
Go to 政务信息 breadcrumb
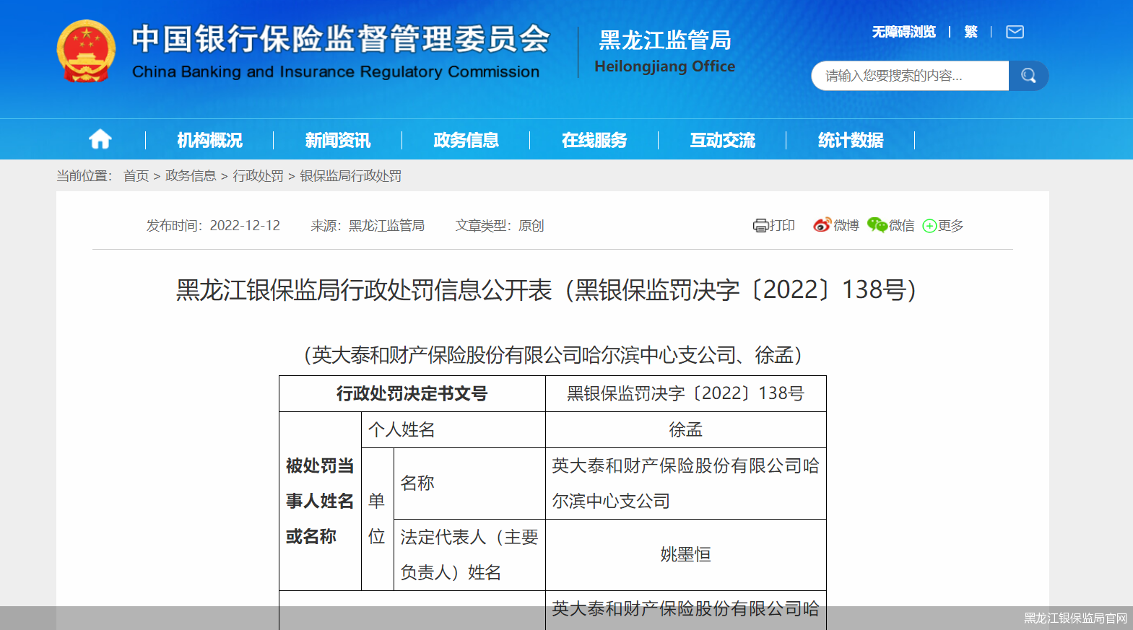[x=191, y=176]
